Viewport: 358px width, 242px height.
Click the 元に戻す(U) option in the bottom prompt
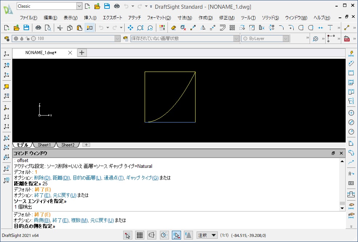tap(102, 220)
